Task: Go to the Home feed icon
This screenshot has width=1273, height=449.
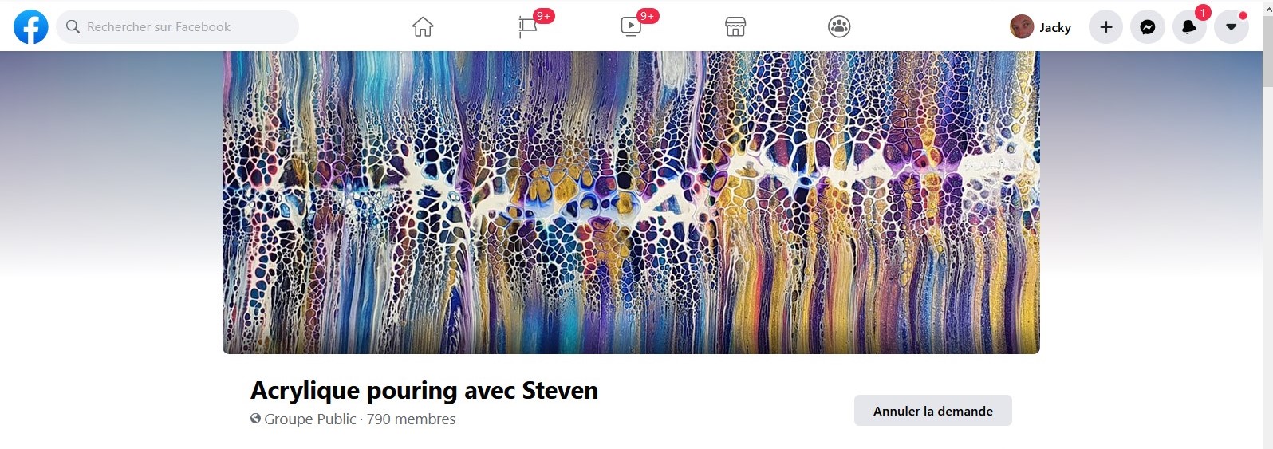Action: 423,27
